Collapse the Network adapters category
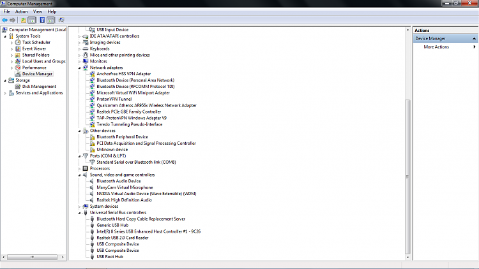479x269 pixels. point(79,68)
